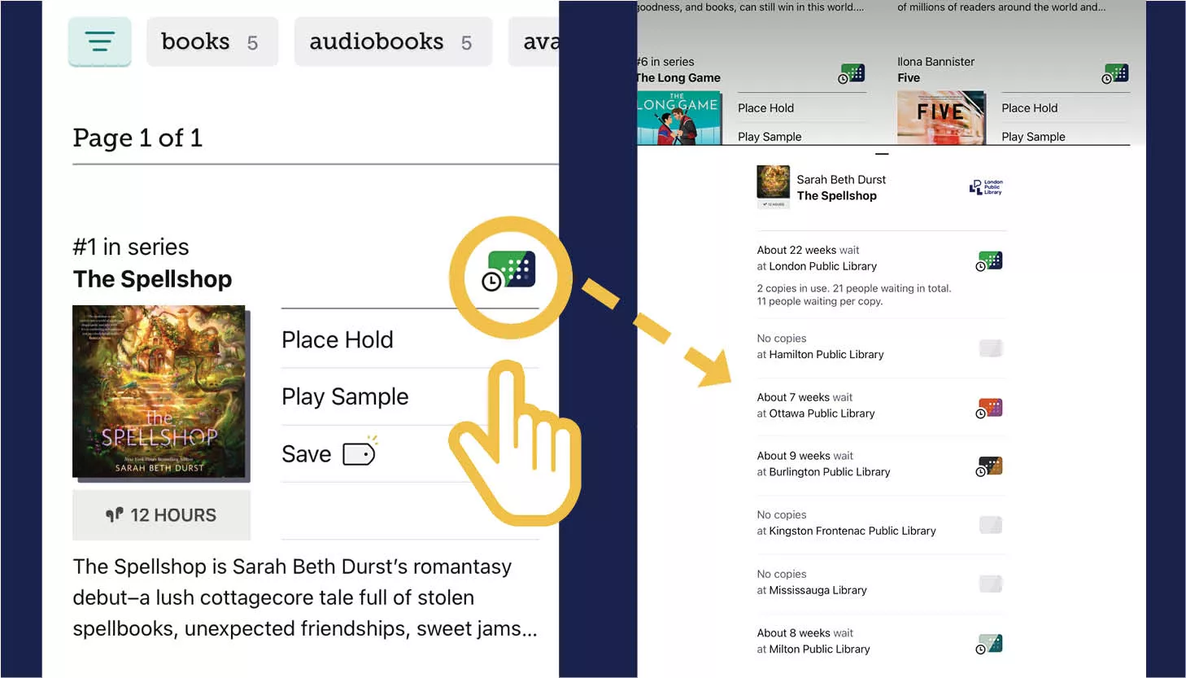Open The Long Game cover thumbnail
This screenshot has width=1186, height=678.
pos(679,118)
